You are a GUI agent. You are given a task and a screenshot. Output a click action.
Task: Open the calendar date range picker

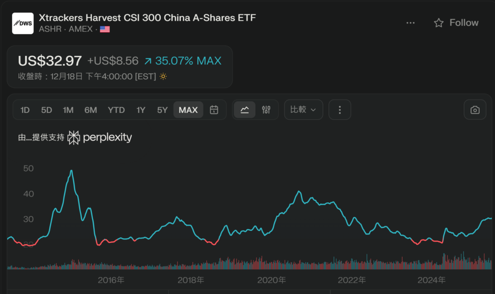click(x=214, y=110)
